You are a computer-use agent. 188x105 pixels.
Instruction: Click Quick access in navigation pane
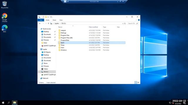(x=47, y=29)
